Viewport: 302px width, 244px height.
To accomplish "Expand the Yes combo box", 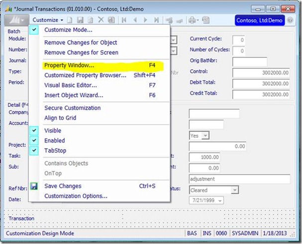I will click(x=205, y=136).
